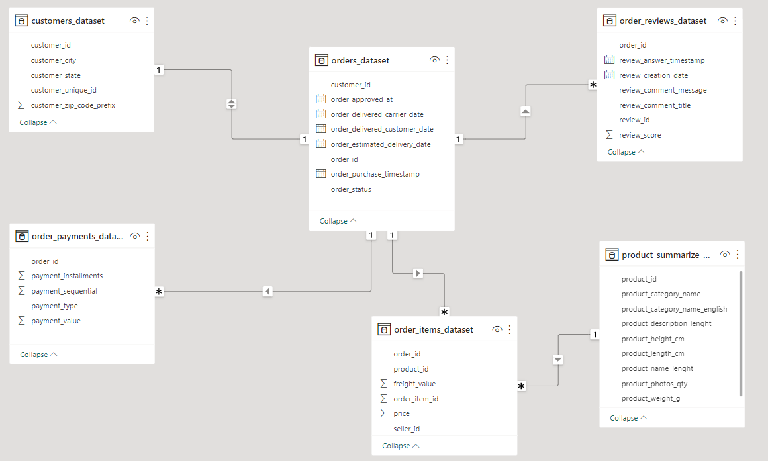Select the relationship line between orders and reviews
The image size is (768, 461).
click(525, 111)
